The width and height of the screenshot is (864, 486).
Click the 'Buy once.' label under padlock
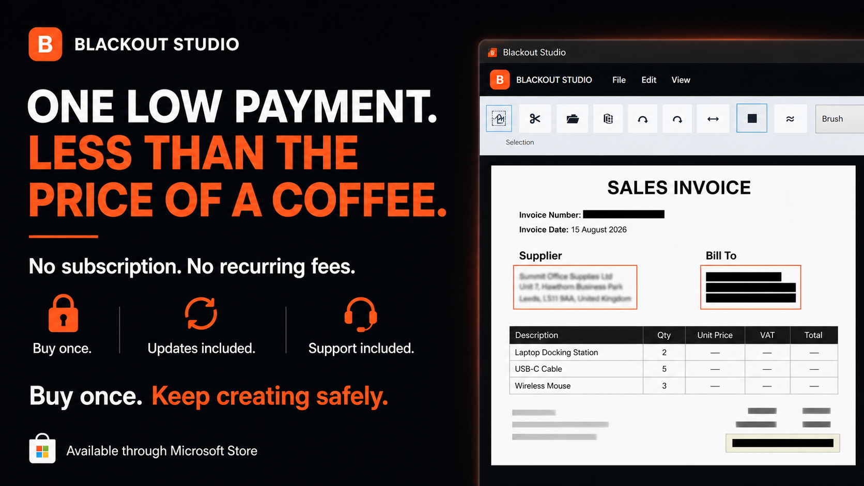pos(62,349)
